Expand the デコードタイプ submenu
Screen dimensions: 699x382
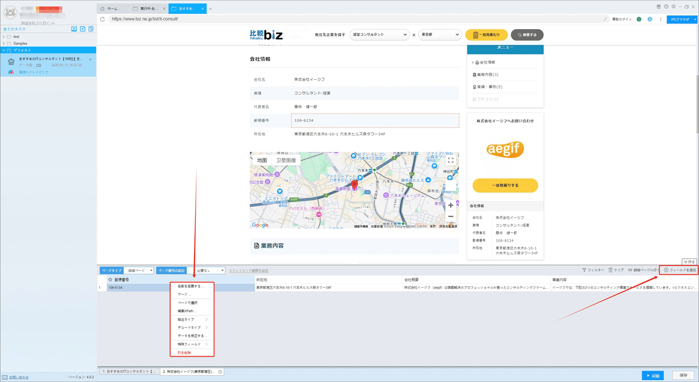(192, 328)
